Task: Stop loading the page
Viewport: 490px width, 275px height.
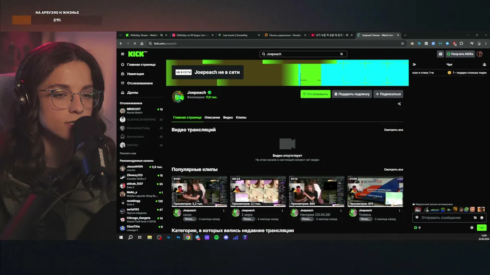Action: coord(135,44)
